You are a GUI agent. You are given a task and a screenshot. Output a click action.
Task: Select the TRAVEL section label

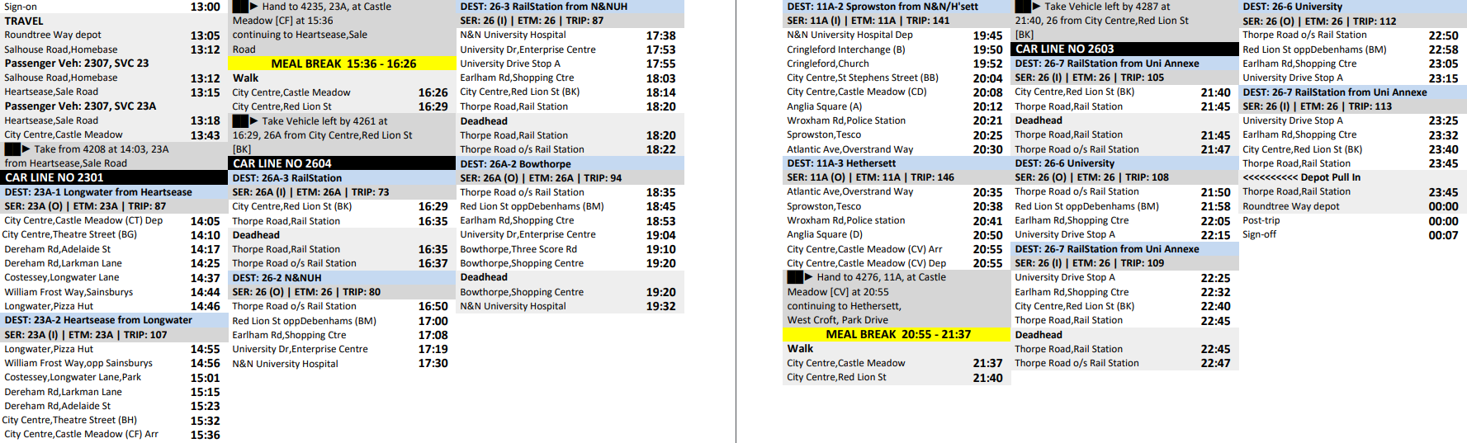click(25, 21)
